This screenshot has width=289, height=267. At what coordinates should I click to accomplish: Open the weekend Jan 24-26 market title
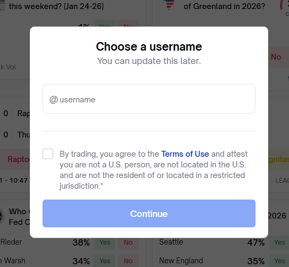(x=56, y=6)
